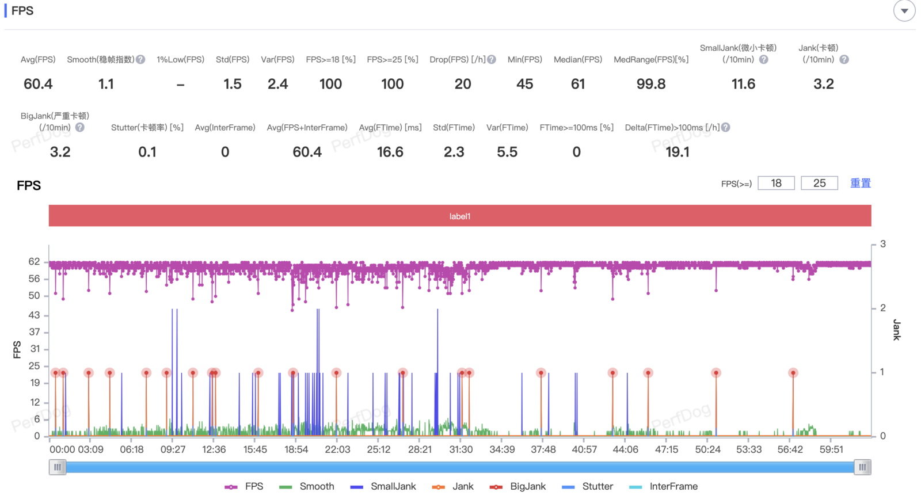Click the FPS>=18 [%] column label
This screenshot has width=921, height=496.
tap(330, 59)
